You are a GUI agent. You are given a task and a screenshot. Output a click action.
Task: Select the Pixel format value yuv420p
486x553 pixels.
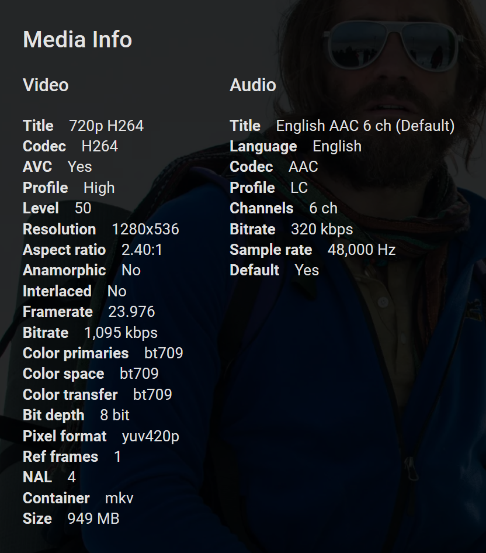point(150,436)
